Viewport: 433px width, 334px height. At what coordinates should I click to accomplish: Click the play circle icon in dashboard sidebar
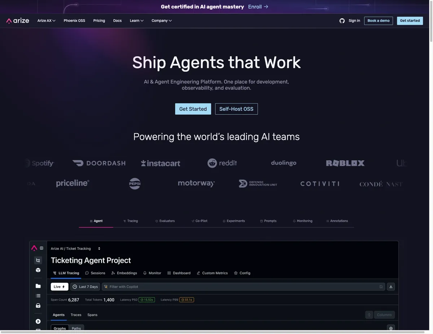coord(38,321)
